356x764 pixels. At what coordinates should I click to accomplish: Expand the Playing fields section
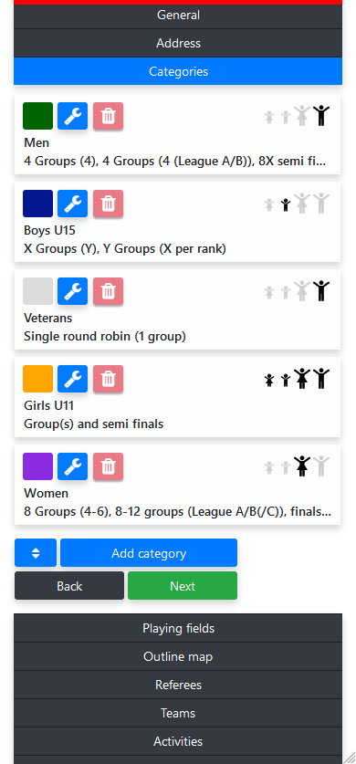178,628
